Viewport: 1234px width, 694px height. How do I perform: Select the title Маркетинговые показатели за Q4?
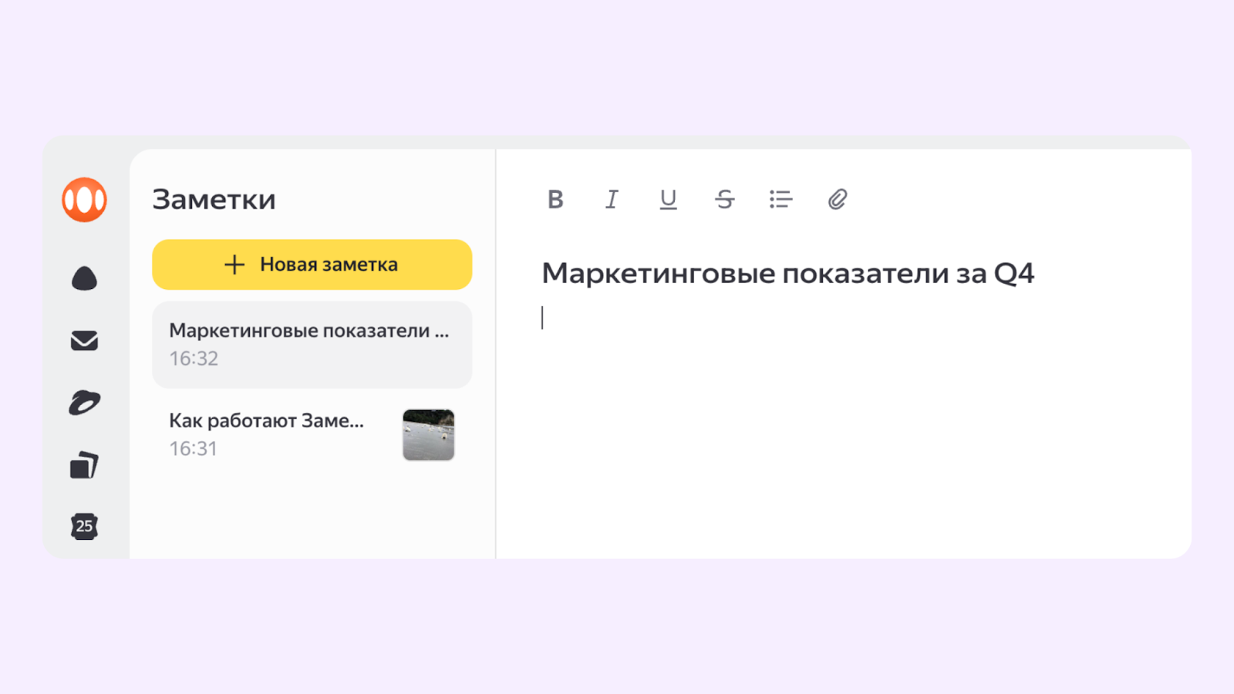(788, 273)
